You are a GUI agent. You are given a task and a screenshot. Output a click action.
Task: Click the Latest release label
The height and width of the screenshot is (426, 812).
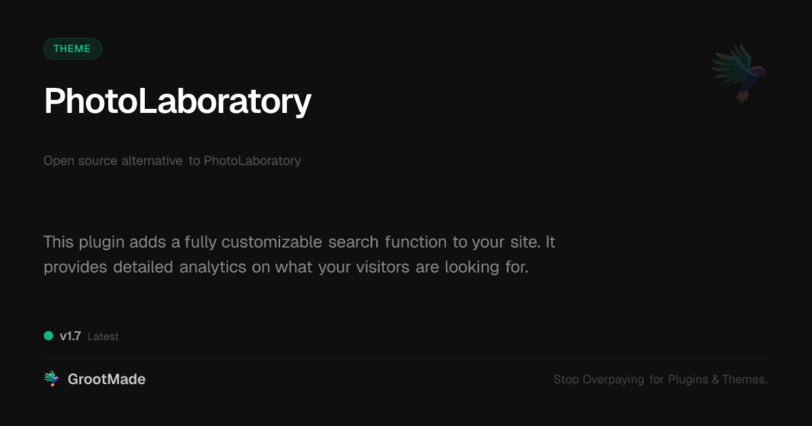(x=103, y=336)
